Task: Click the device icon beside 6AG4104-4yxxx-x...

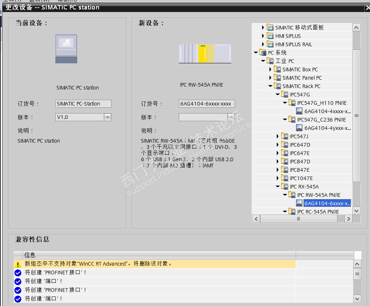Action: point(299,128)
